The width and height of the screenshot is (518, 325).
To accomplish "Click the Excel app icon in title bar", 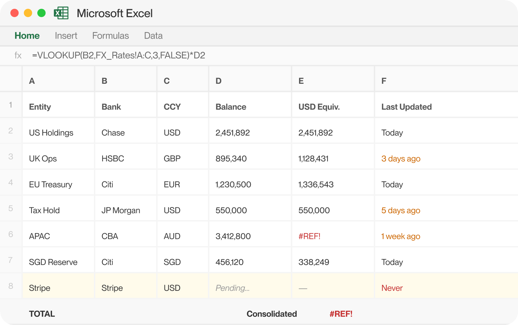I will pos(61,13).
